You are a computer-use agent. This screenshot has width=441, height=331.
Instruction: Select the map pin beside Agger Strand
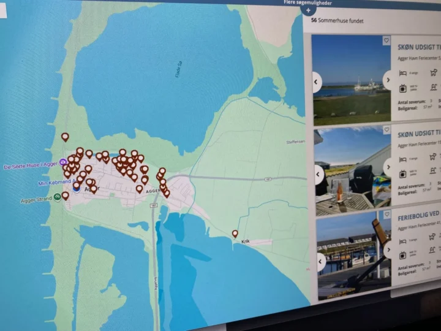click(x=66, y=196)
